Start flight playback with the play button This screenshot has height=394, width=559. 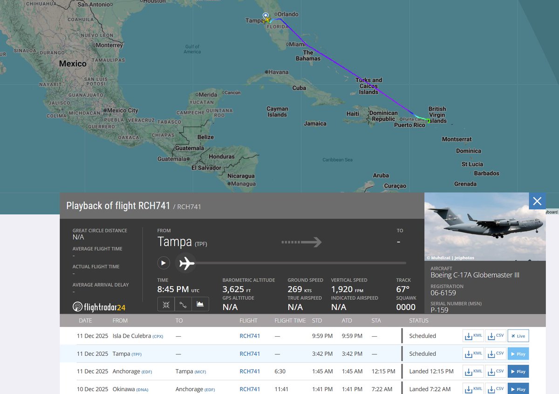[x=163, y=263]
